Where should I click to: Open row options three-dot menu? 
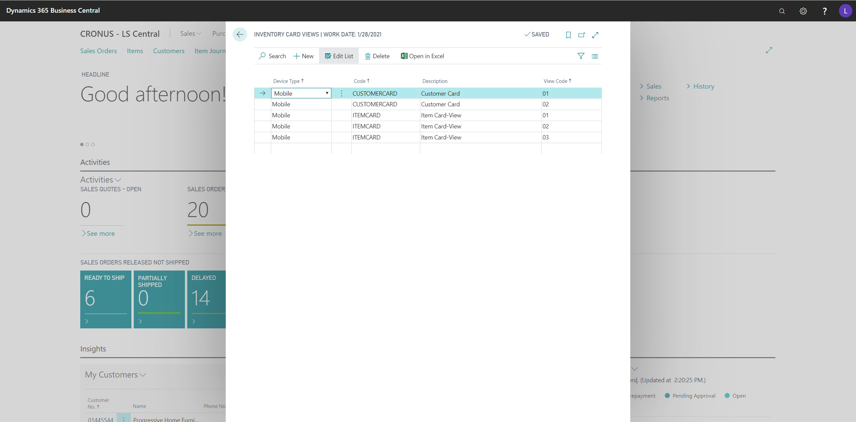(341, 93)
